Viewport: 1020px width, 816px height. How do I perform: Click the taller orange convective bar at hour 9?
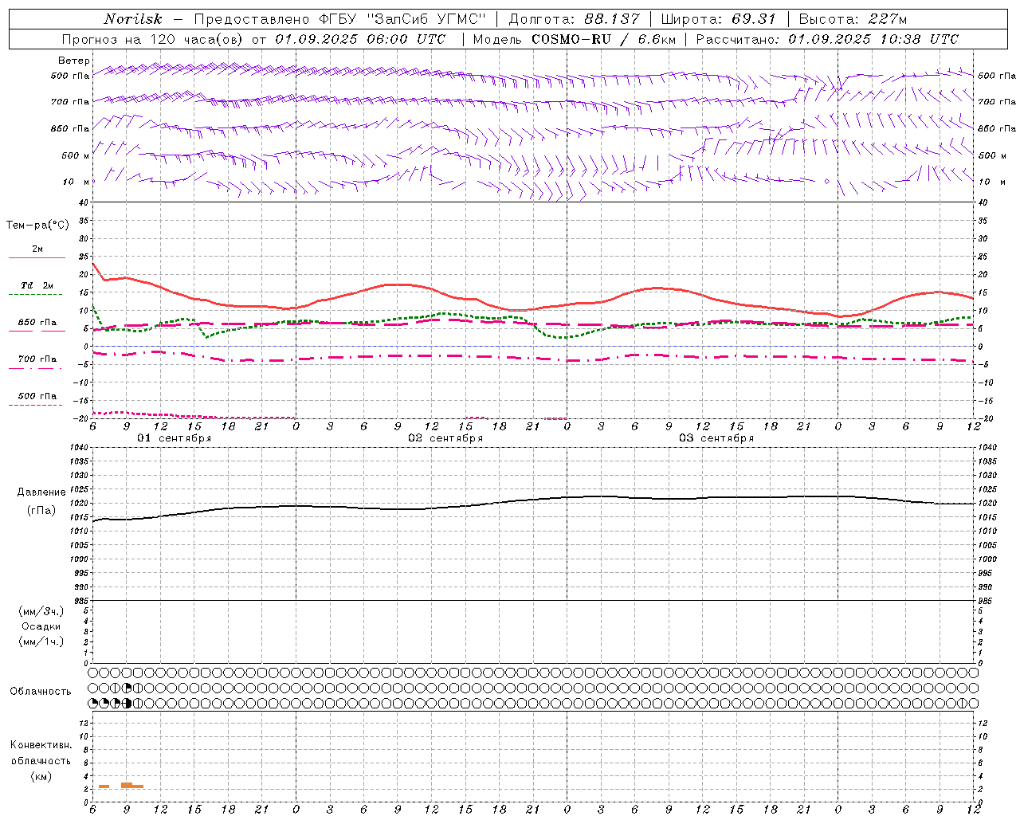click(127, 785)
